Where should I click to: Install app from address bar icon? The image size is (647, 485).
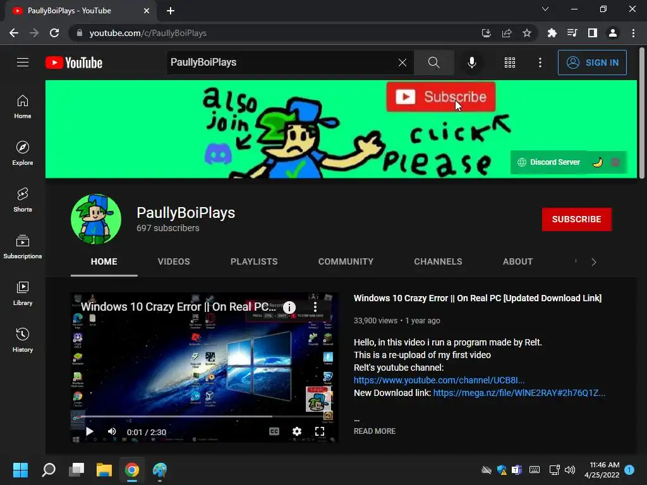(486, 33)
